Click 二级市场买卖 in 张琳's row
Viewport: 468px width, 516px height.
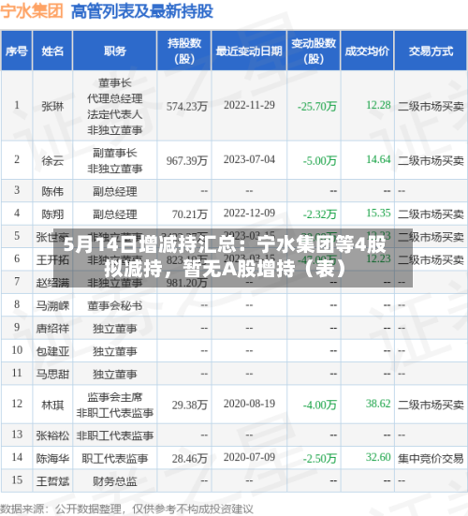tap(431, 107)
